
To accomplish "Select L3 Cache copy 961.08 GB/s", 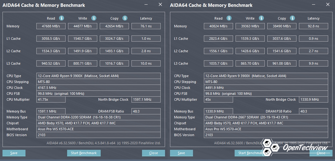I will [x=282, y=63].
